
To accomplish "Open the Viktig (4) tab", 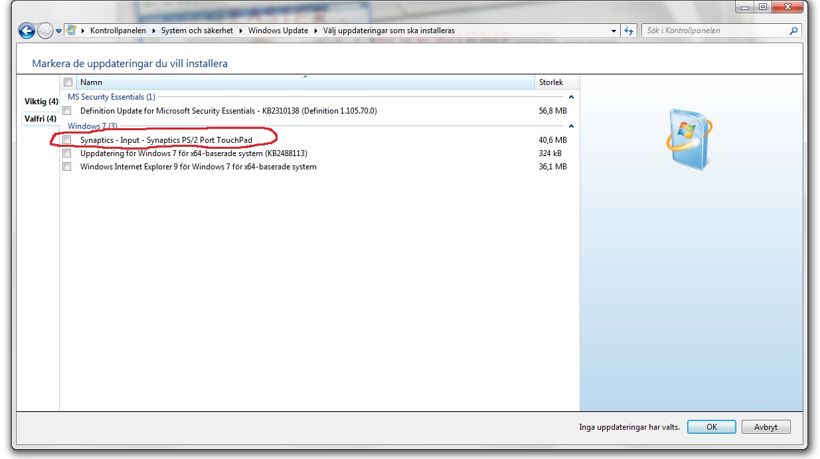I will pos(41,102).
